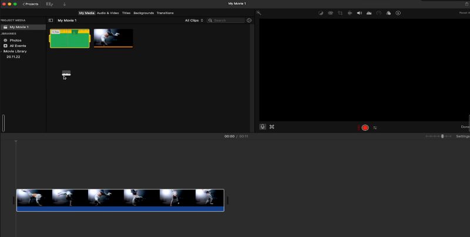Open clip filter and audio effects

(x=388, y=13)
